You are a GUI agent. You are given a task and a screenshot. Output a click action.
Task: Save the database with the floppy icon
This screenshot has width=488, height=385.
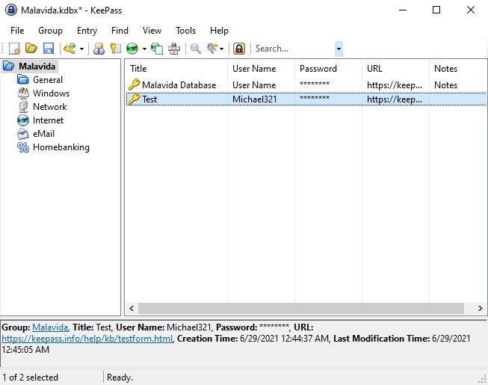coord(49,49)
